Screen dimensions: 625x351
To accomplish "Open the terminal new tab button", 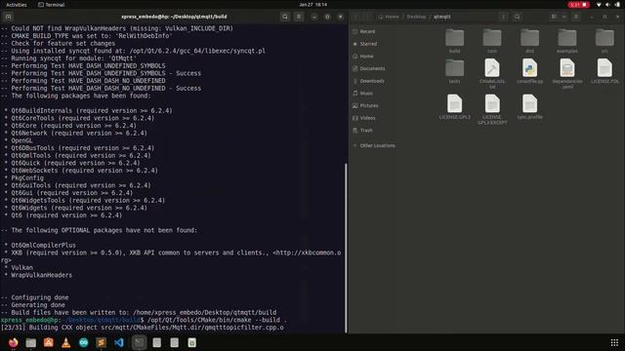I will point(9,17).
